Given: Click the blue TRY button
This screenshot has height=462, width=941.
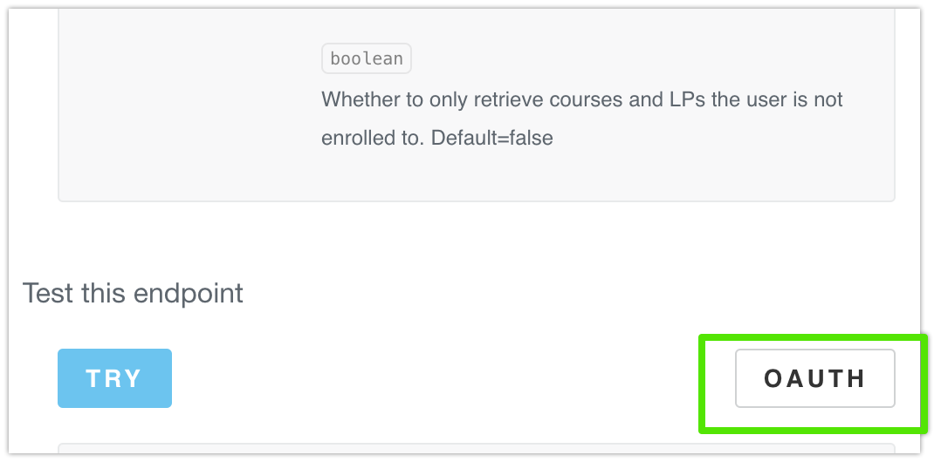Looking at the screenshot, I should click(x=114, y=378).
